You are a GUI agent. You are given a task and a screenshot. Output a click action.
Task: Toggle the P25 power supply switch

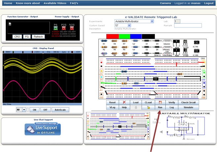coord(63,27)
